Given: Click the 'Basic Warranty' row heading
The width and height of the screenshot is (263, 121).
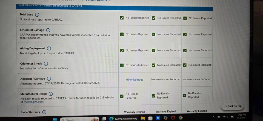Looking at the screenshot, I should click(30, 112).
